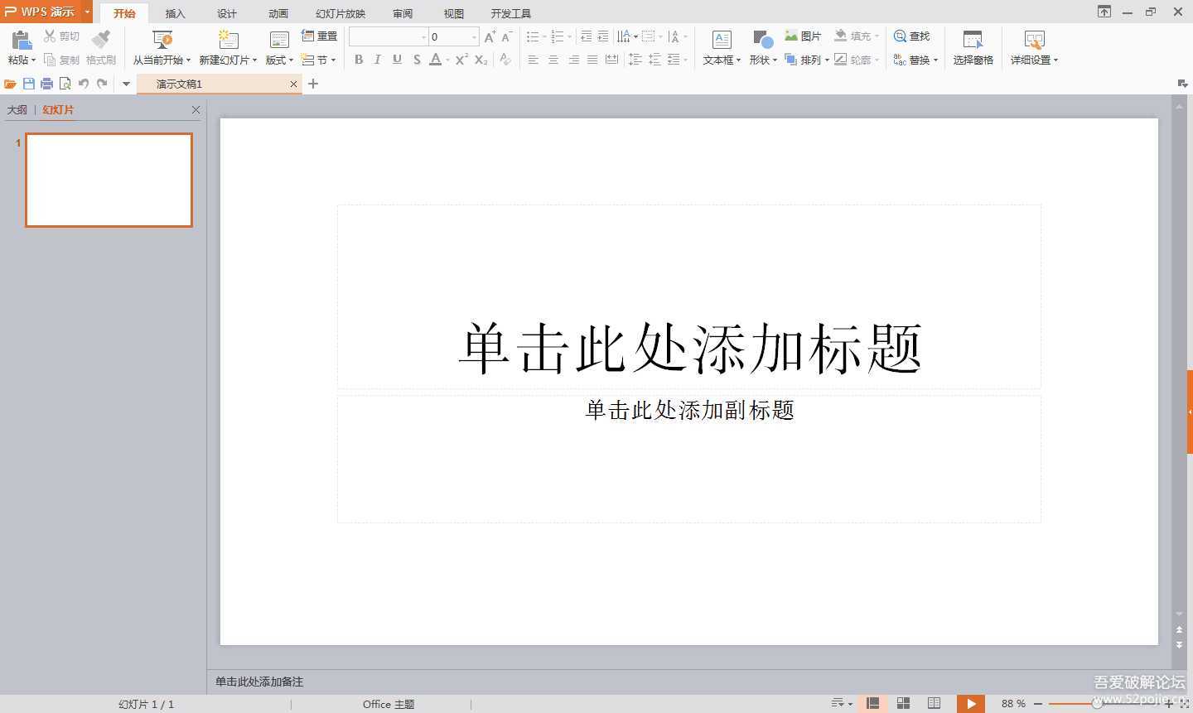Switch to Slide Sorter view
This screenshot has width=1193, height=713.
(903, 703)
